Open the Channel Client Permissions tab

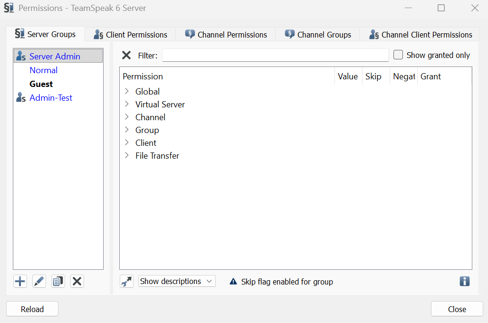pos(421,35)
